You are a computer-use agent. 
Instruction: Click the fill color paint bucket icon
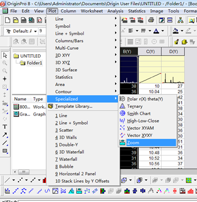[x=176, y=31]
